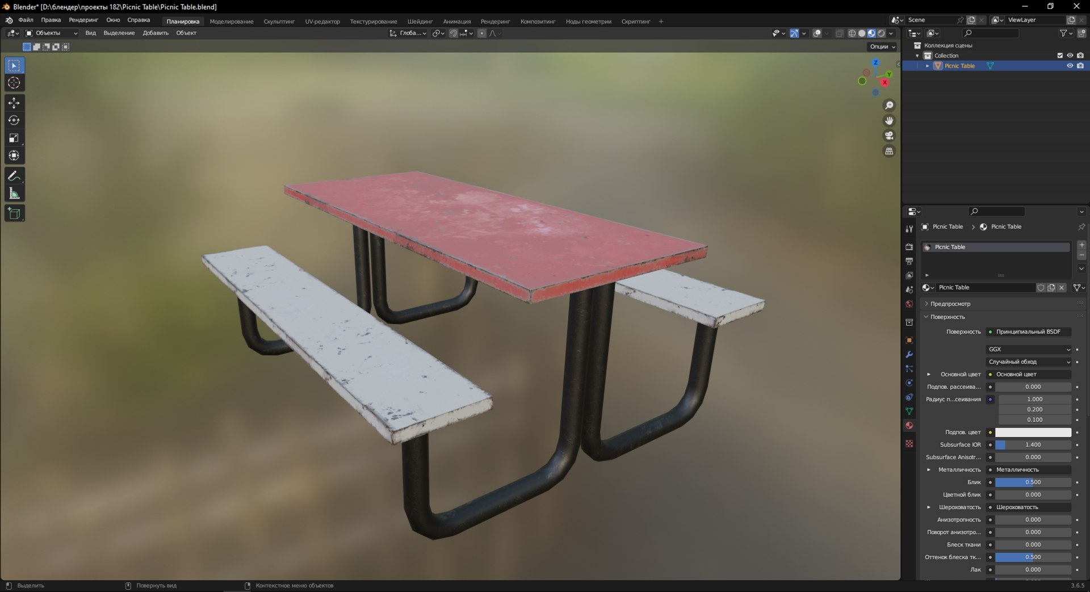Toggle camera view icon in viewport
Screen dimensions: 1090x592
click(889, 136)
